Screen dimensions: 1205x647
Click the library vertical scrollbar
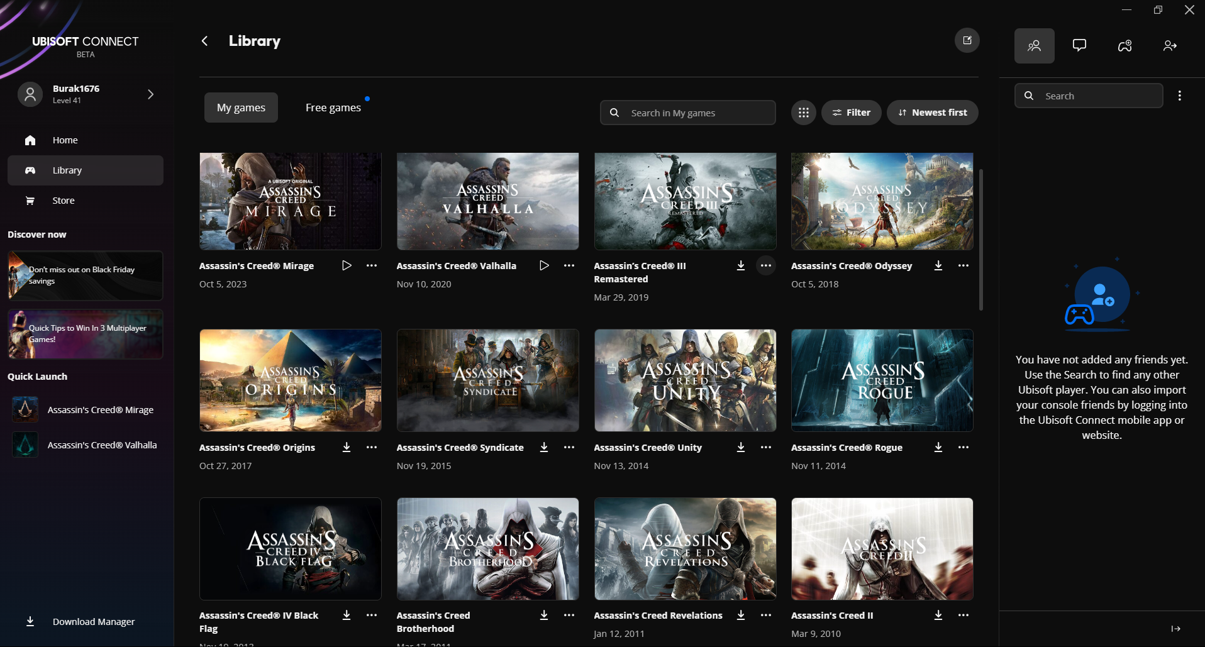pos(981,240)
